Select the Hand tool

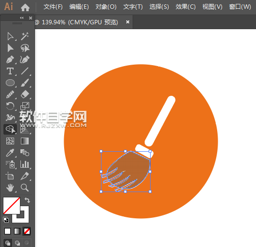click(x=10, y=188)
